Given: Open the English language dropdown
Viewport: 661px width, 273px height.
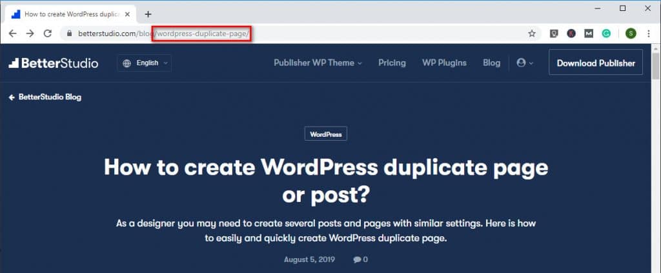Looking at the screenshot, I should click(x=144, y=63).
